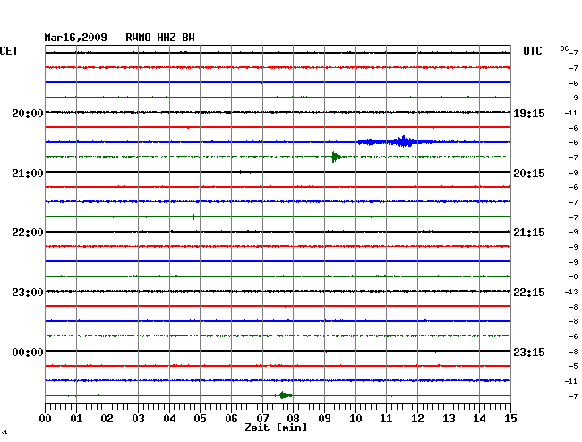Click the 02 minute axis label

pyautogui.click(x=107, y=419)
